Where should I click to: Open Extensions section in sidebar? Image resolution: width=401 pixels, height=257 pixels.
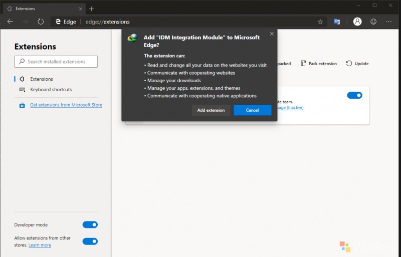[x=42, y=79]
